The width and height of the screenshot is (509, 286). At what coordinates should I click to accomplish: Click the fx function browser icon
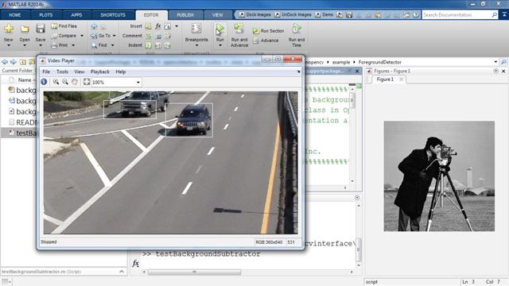tap(136, 263)
